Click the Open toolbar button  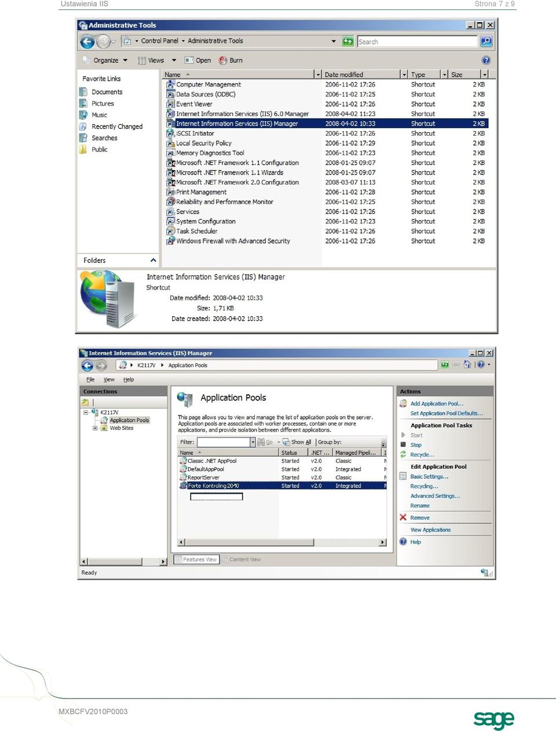pos(197,60)
